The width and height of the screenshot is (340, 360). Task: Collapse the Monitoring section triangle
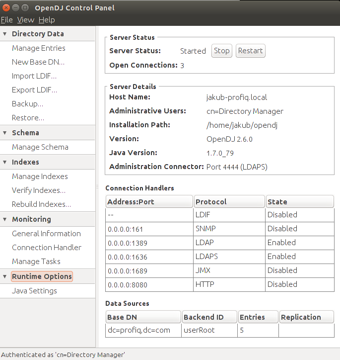(5, 219)
